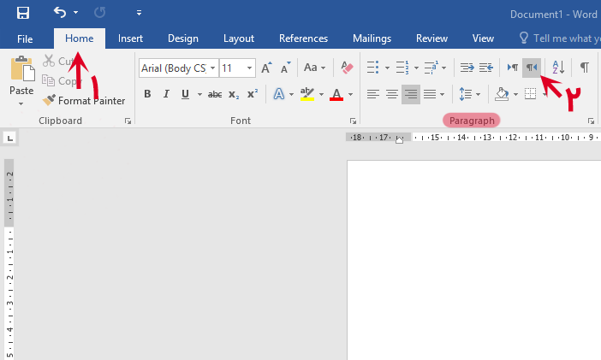
Task: Open the Shading color dropdown arrow
Action: point(515,94)
